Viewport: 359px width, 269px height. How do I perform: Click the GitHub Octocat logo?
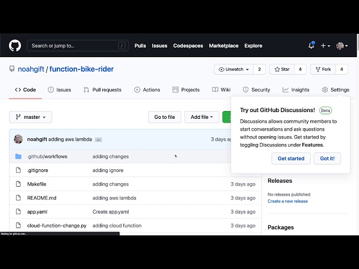(x=15, y=45)
